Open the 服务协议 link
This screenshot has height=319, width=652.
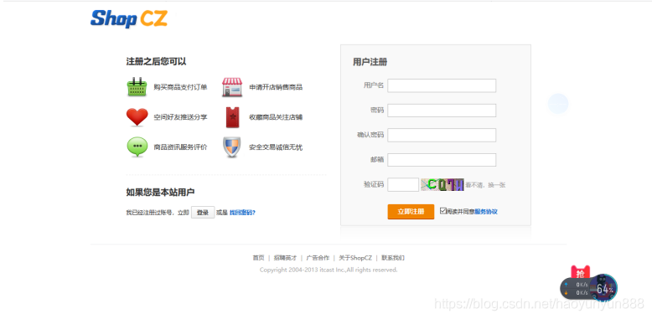tap(486, 212)
